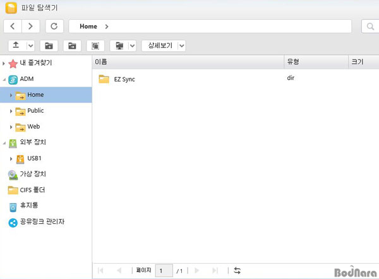Select the EZ Sync folder row
Image resolution: width=379 pixels, height=279 pixels.
pyautogui.click(x=236, y=79)
